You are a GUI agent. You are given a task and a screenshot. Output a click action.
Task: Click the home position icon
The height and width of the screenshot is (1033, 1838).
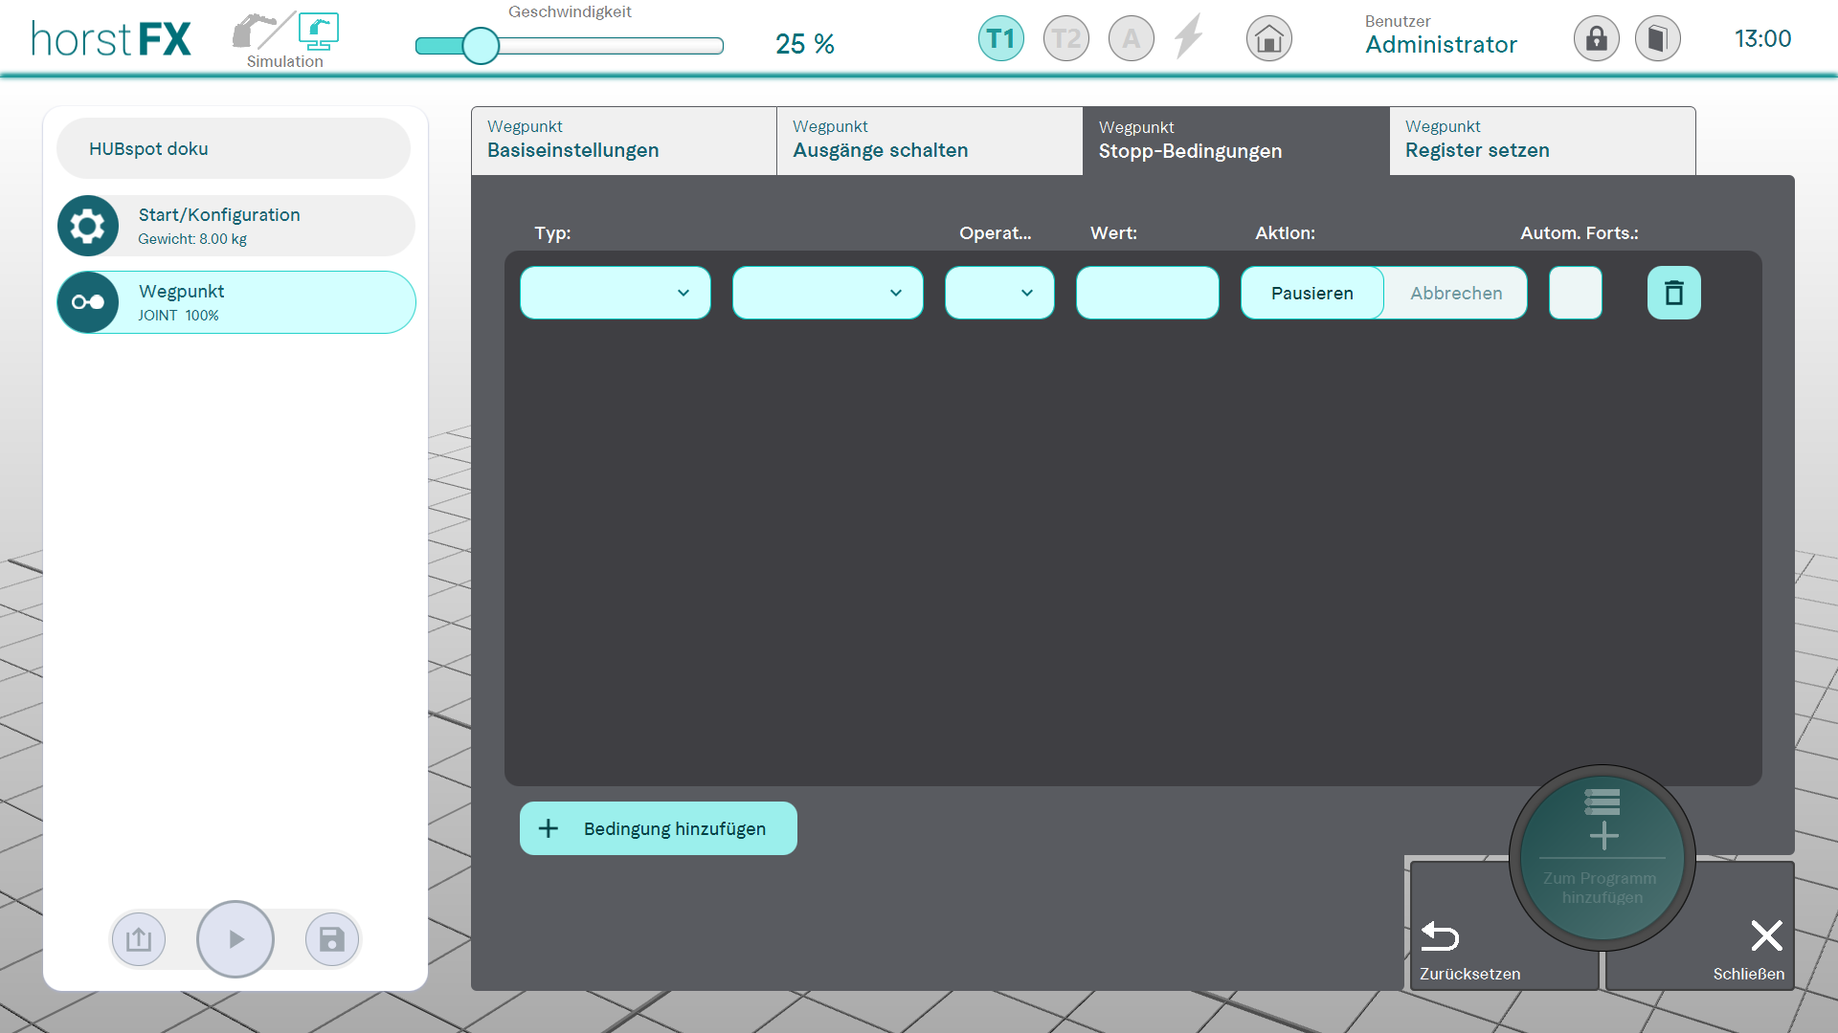click(1268, 39)
